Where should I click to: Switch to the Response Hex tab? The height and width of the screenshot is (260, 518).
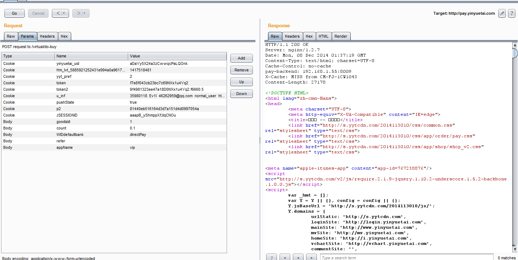(309, 36)
